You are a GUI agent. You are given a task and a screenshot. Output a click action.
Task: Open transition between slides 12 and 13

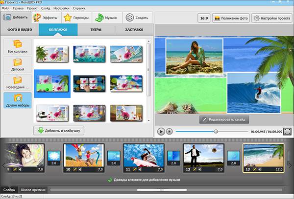[x=233, y=158]
